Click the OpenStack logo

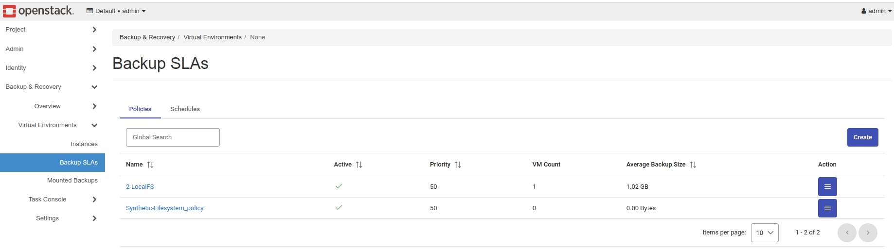click(38, 11)
